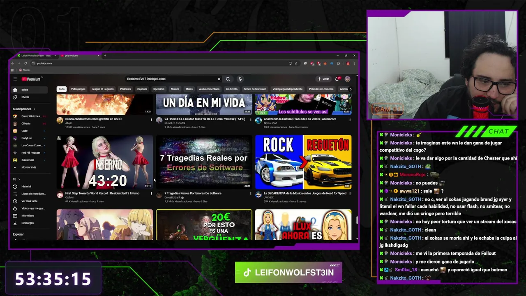Screen dimensions: 526x296
Task: Select the Música filter chip
Action: click(x=175, y=89)
